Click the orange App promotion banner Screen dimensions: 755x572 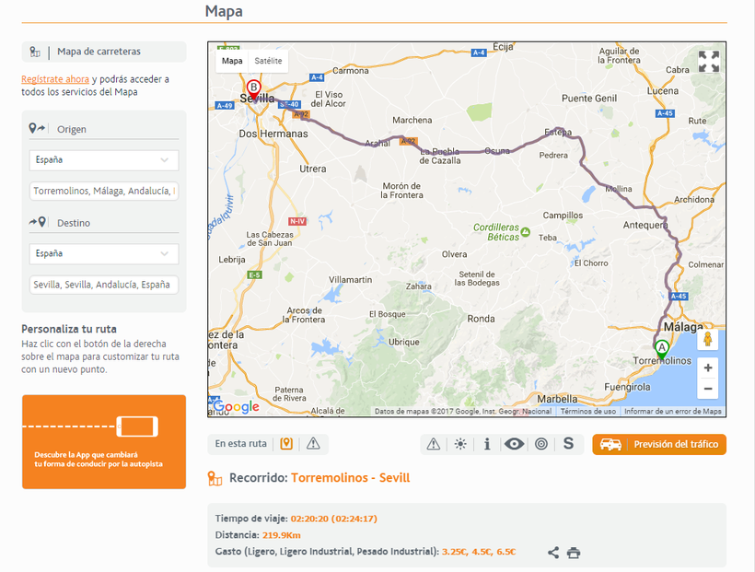point(103,442)
